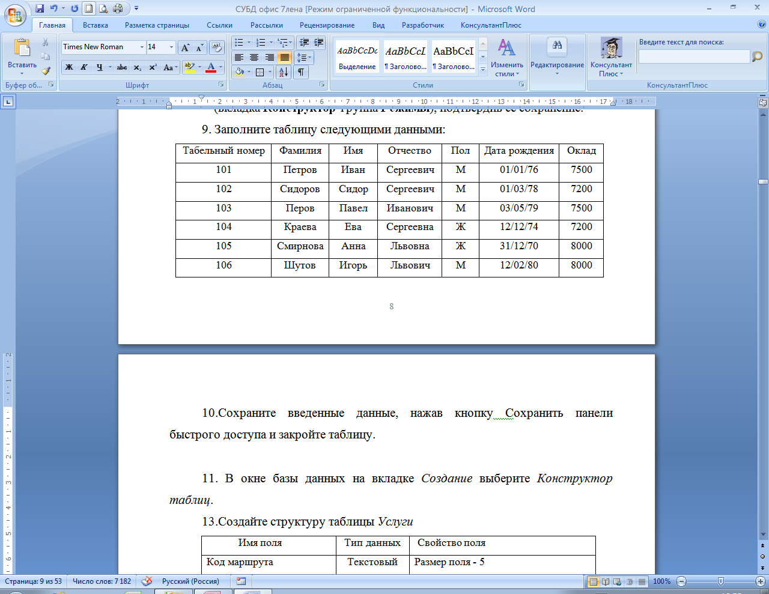This screenshot has width=769, height=594.
Task: Click the quick print icon
Action: (x=118, y=8)
